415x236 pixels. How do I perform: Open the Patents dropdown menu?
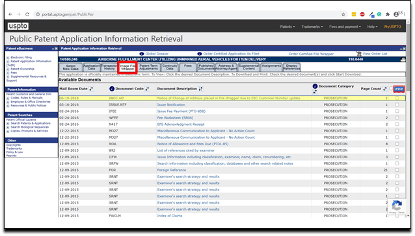288,27
